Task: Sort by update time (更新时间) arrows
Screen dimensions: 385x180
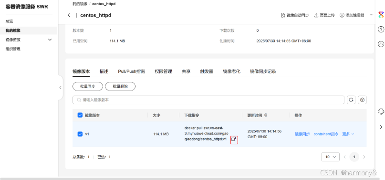Action: pyautogui.click(x=266, y=115)
